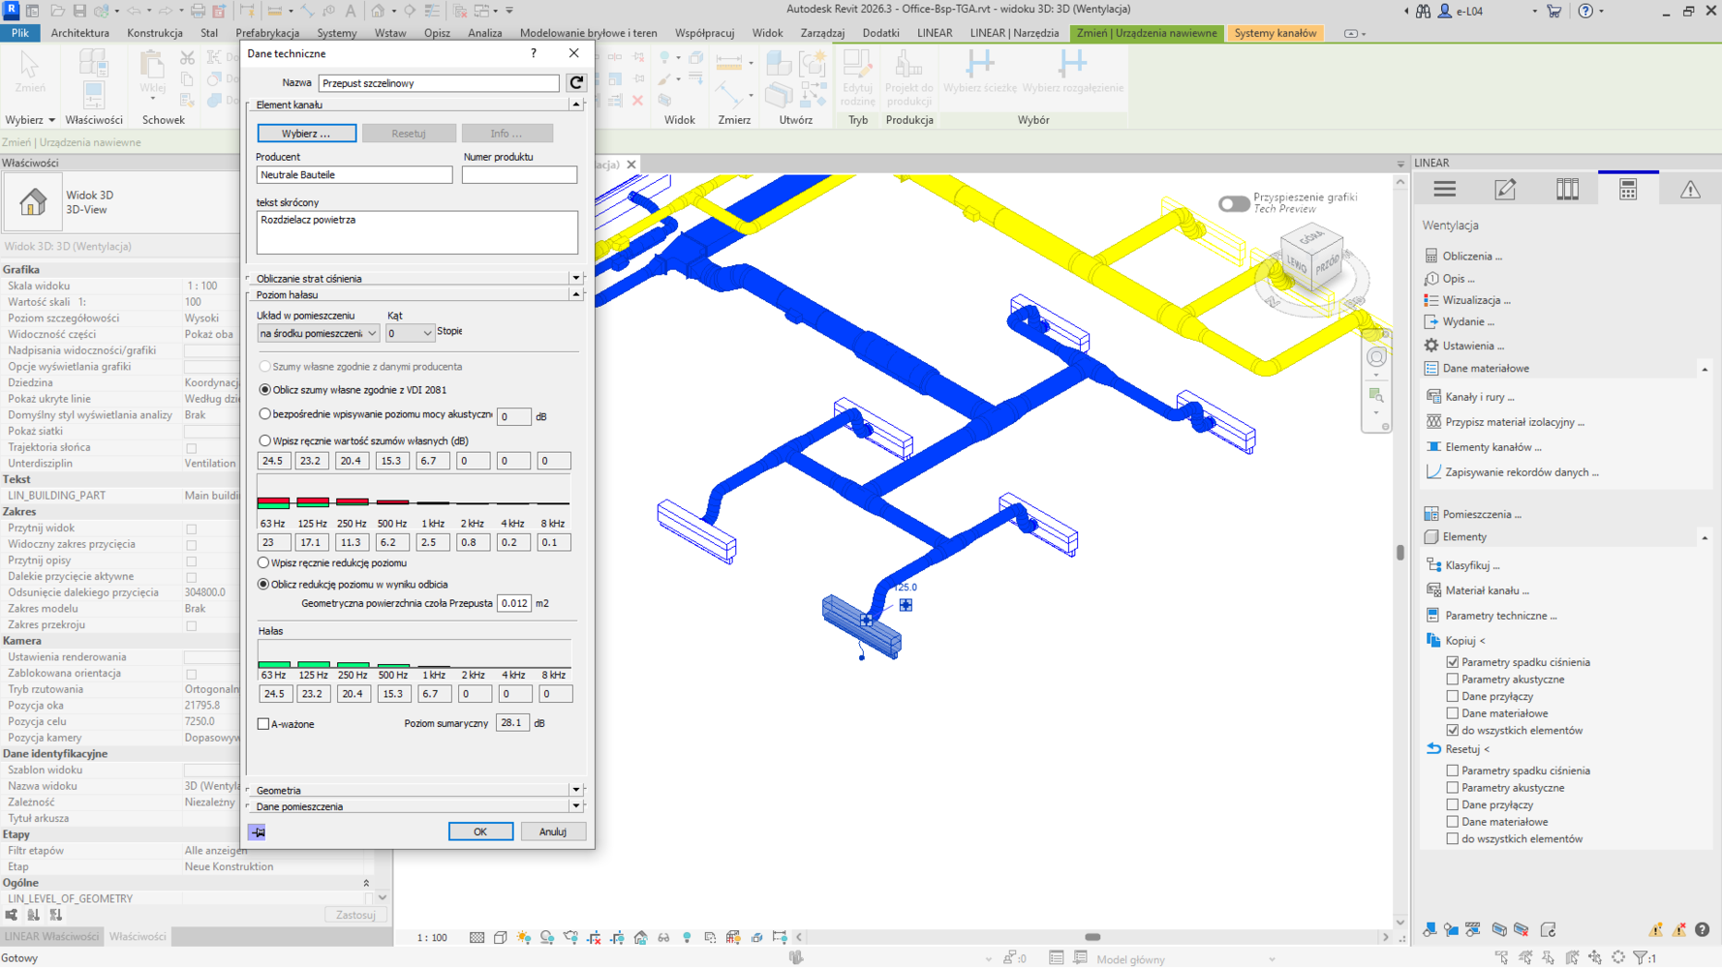Open the pencil edit tab in LINEAR panel
1722x968 pixels.
[x=1505, y=190]
